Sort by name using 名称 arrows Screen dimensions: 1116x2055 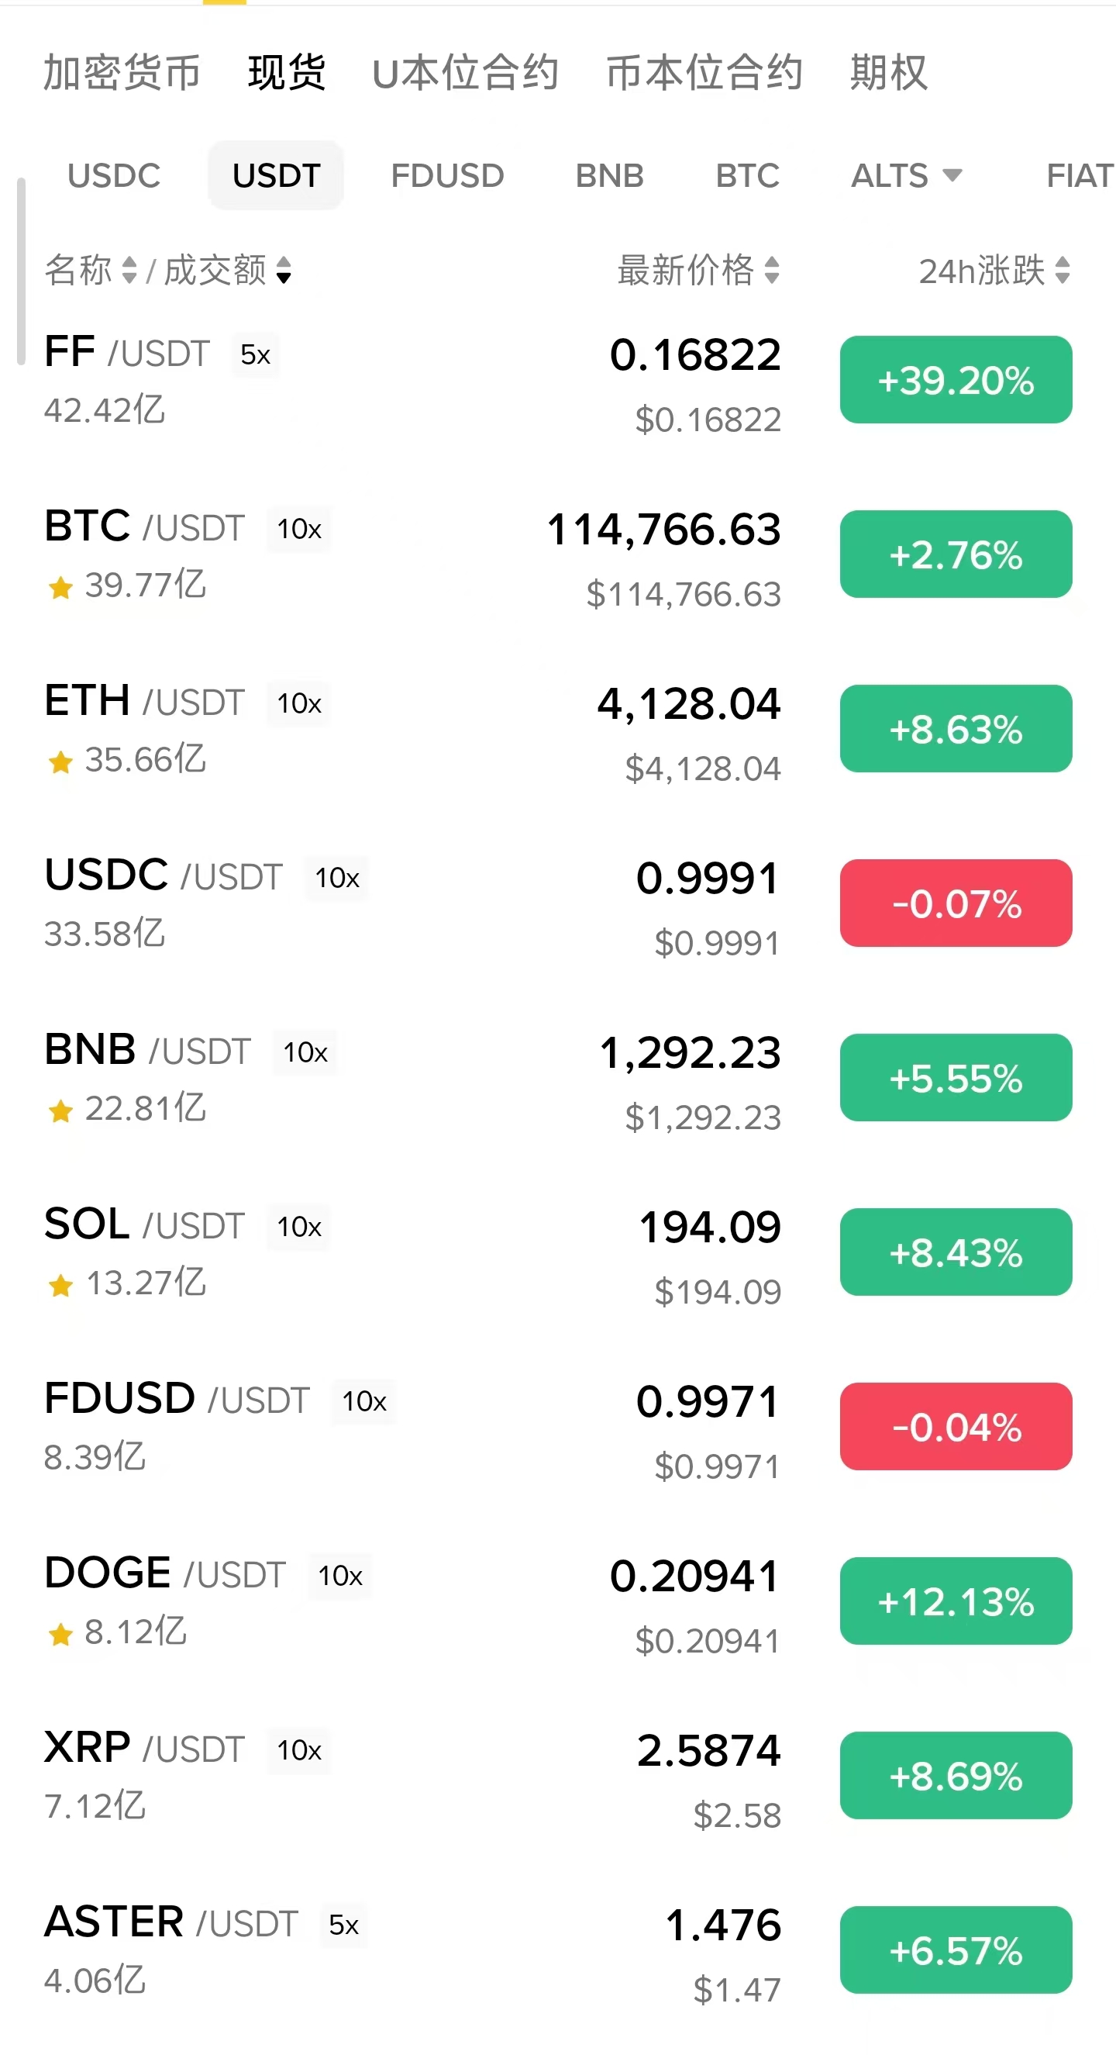[x=129, y=271]
